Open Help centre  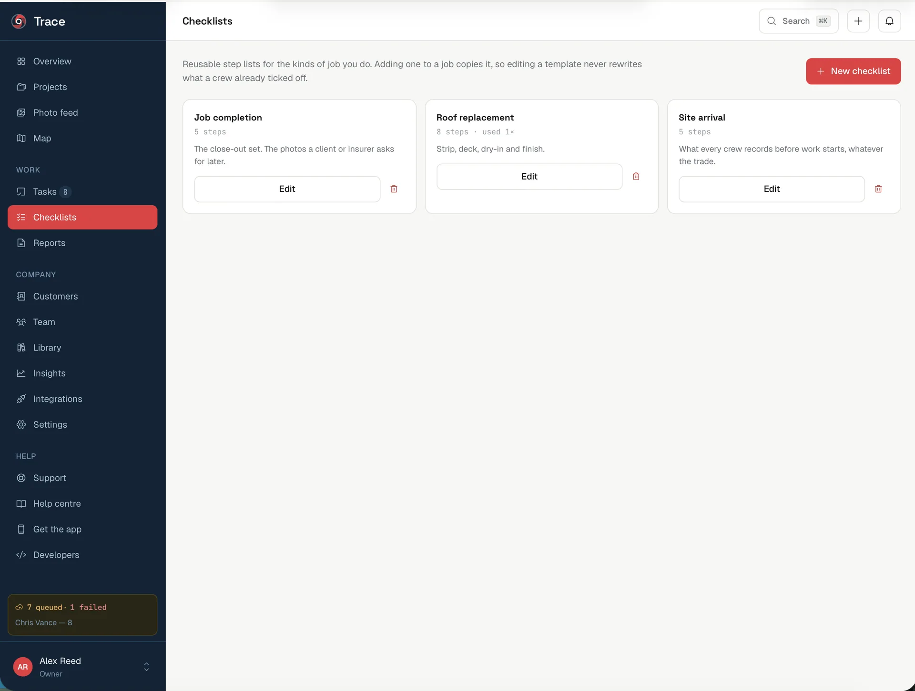(x=82, y=504)
